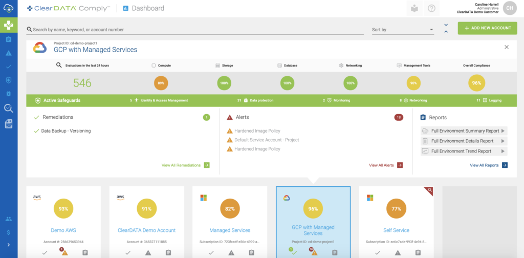Open the magnifier check icon in sidebar

click(9, 109)
